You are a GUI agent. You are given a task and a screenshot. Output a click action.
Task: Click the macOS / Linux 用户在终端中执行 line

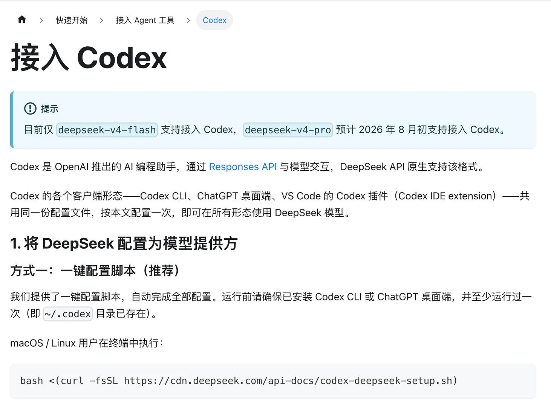87,343
